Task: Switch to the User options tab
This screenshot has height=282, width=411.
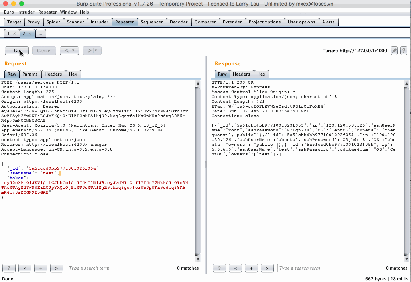Action: pos(301,22)
